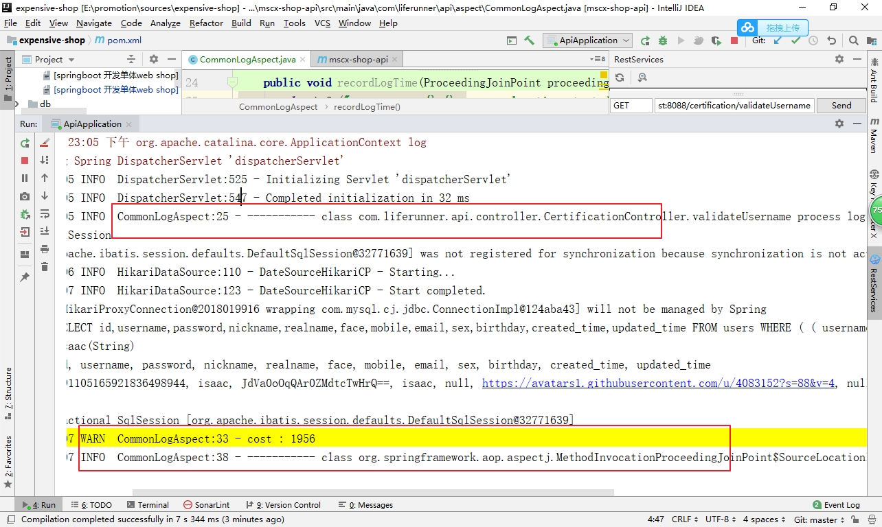
Task: Focus the validateUsername URL field
Action: [x=734, y=106]
